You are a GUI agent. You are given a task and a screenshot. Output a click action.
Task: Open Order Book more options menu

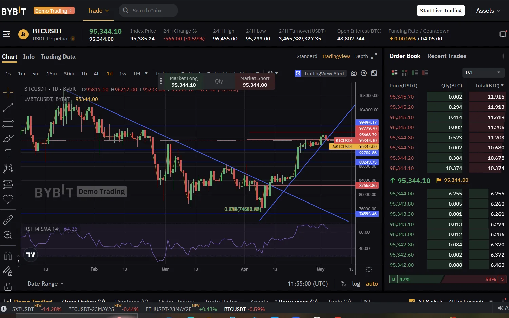click(x=503, y=56)
